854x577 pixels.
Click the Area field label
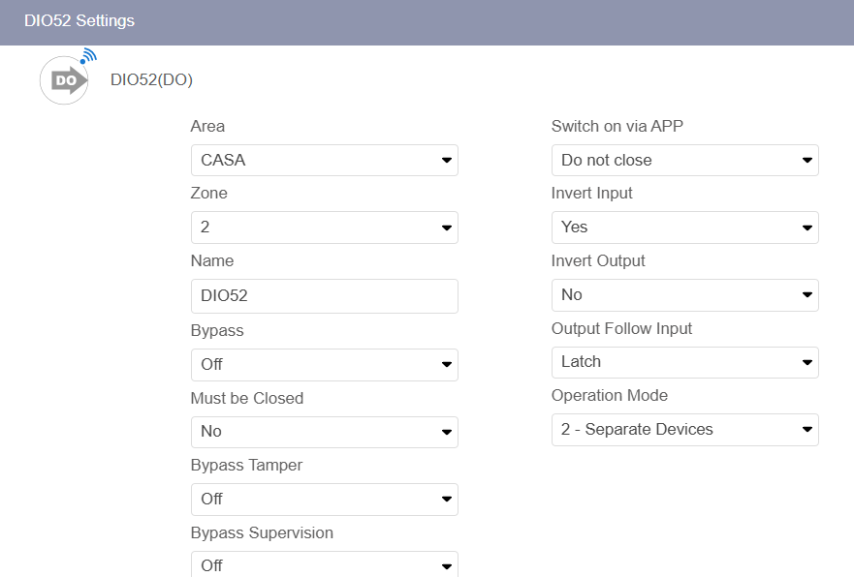(x=207, y=126)
